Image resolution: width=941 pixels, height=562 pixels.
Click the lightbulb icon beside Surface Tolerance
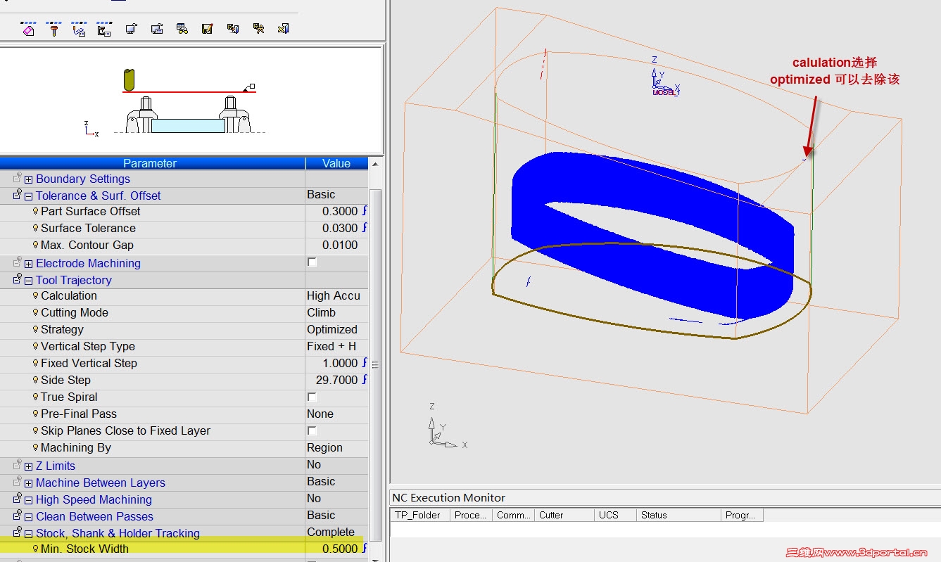tap(35, 228)
